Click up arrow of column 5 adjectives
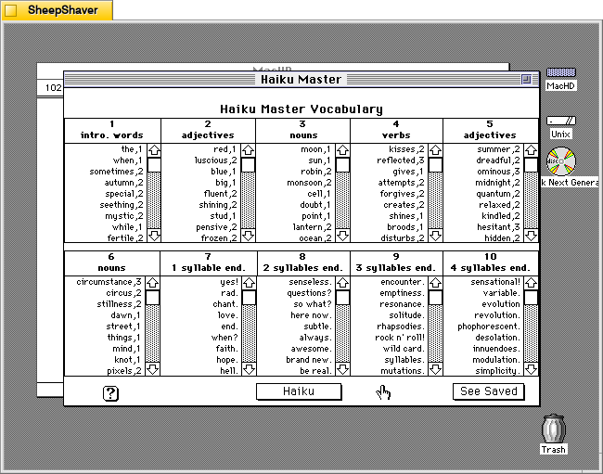This screenshot has height=474, width=603. coord(531,150)
